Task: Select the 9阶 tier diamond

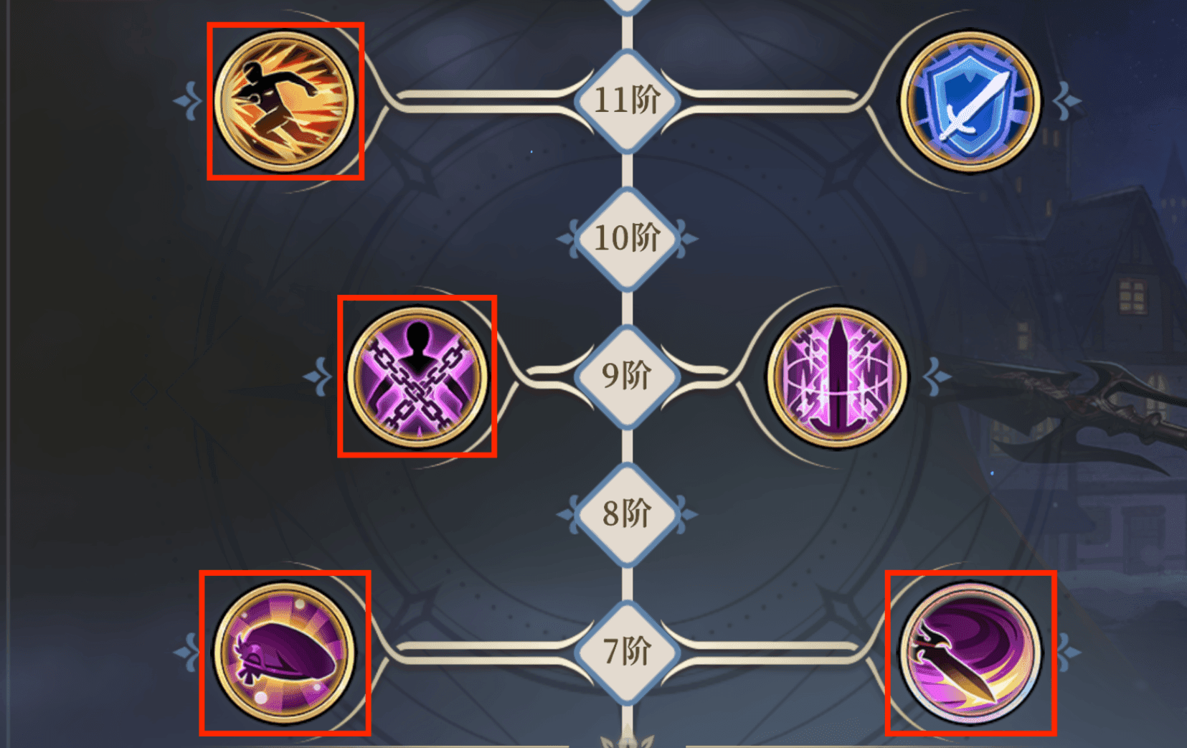Action: 628,376
